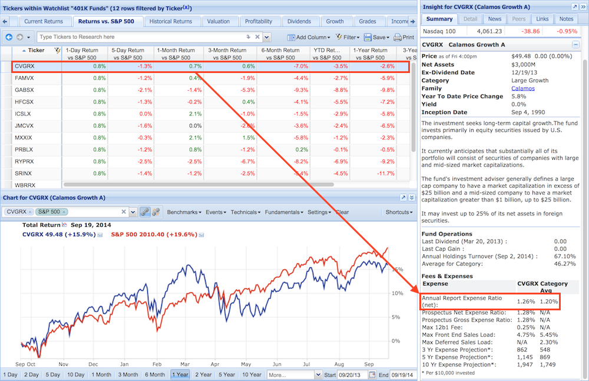Click the small icon next to S&P 500 2010.40

pos(201,235)
